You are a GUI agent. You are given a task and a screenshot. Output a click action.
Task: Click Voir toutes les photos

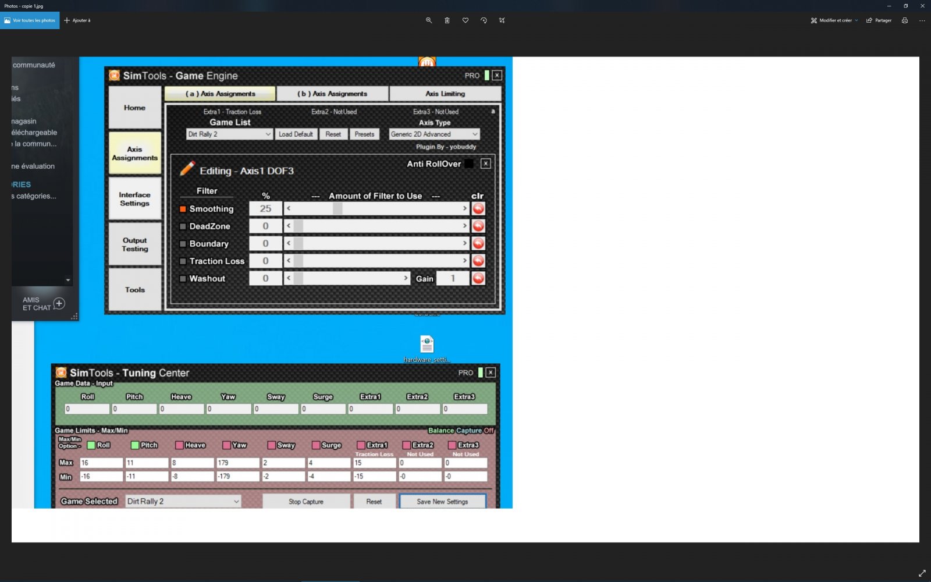pos(30,20)
